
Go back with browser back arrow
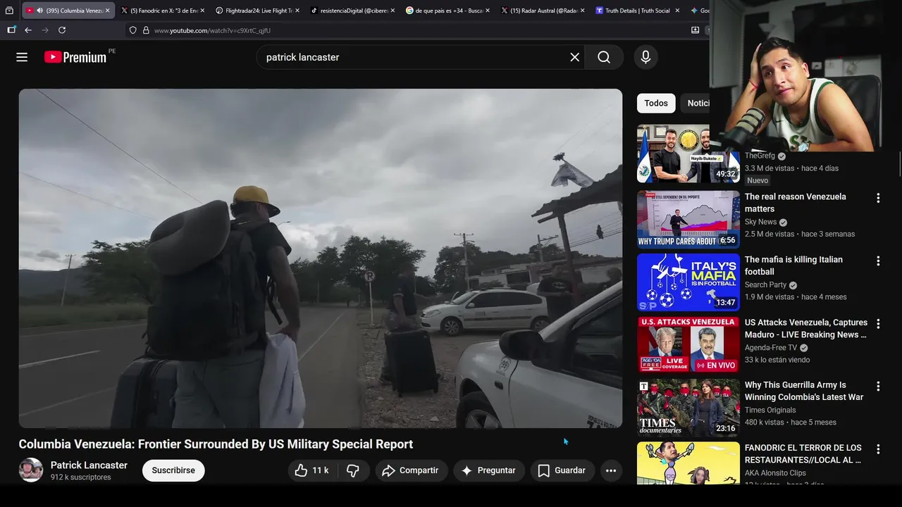click(x=28, y=30)
